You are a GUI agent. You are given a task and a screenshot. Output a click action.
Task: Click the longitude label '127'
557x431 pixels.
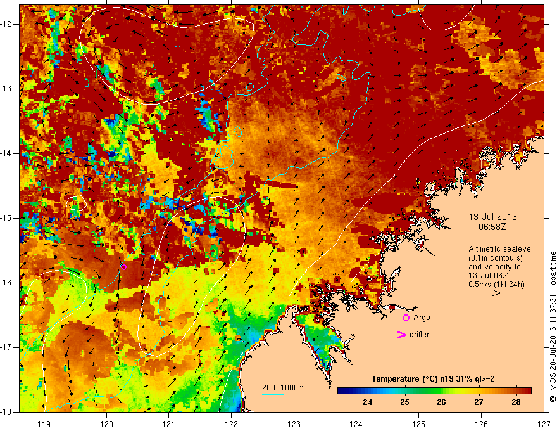544,424
